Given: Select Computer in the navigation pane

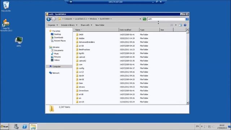Looking at the screenshot, I should pos(56,66).
